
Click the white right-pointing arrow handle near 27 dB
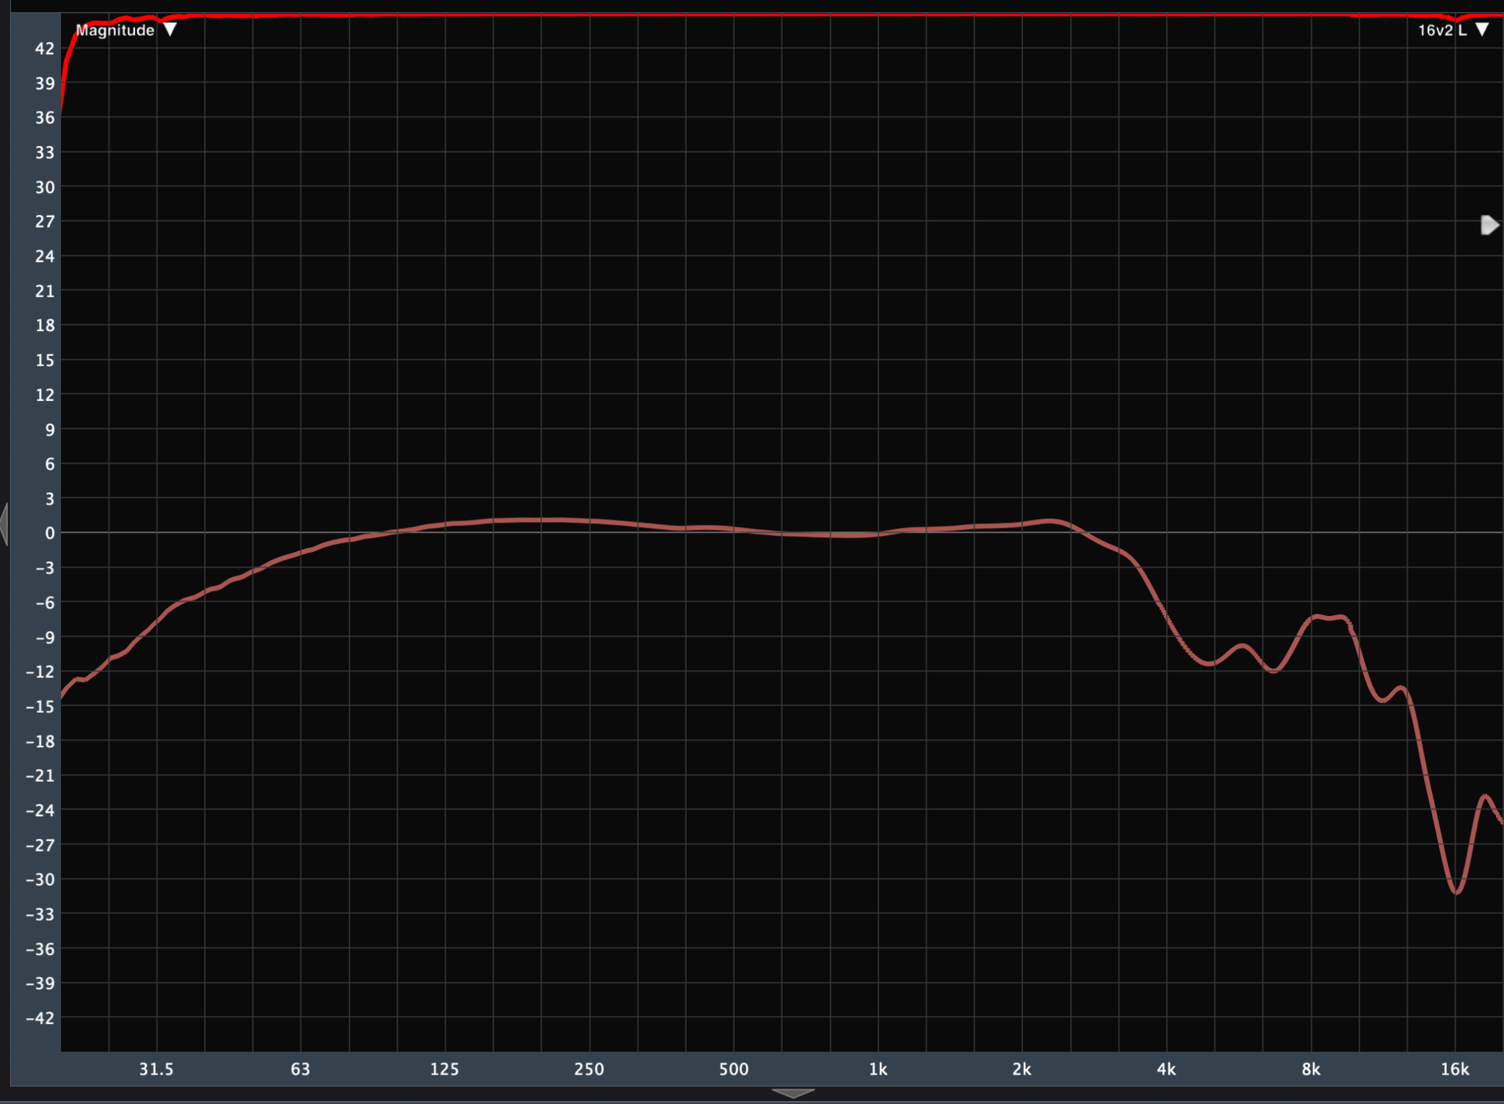click(x=1489, y=225)
